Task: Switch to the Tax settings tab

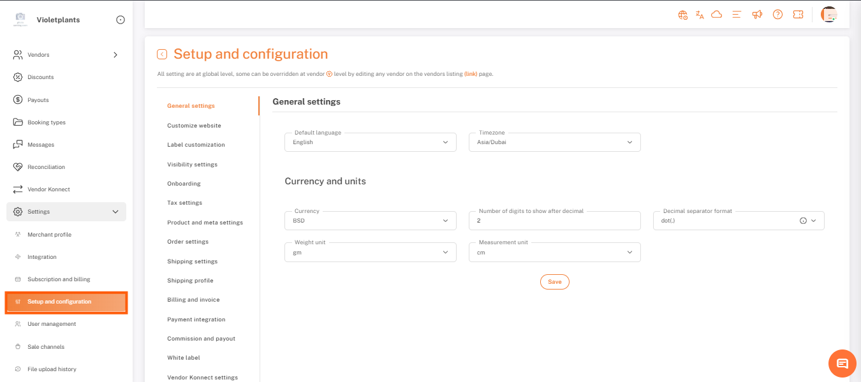Action: click(x=184, y=203)
